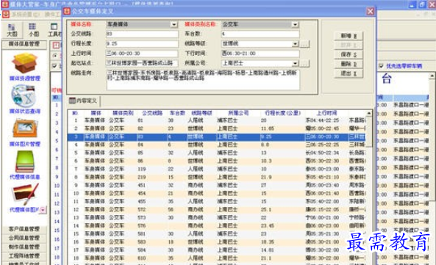Viewport: 436px width, 265px height.
Task: Open the 媒体名称 dropdown arrow
Action: (x=174, y=24)
